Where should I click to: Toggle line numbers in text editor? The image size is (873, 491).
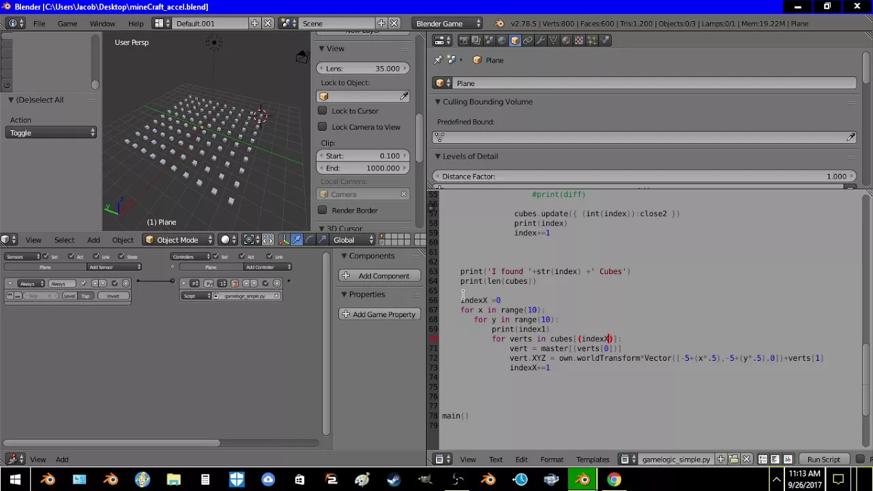(x=763, y=459)
